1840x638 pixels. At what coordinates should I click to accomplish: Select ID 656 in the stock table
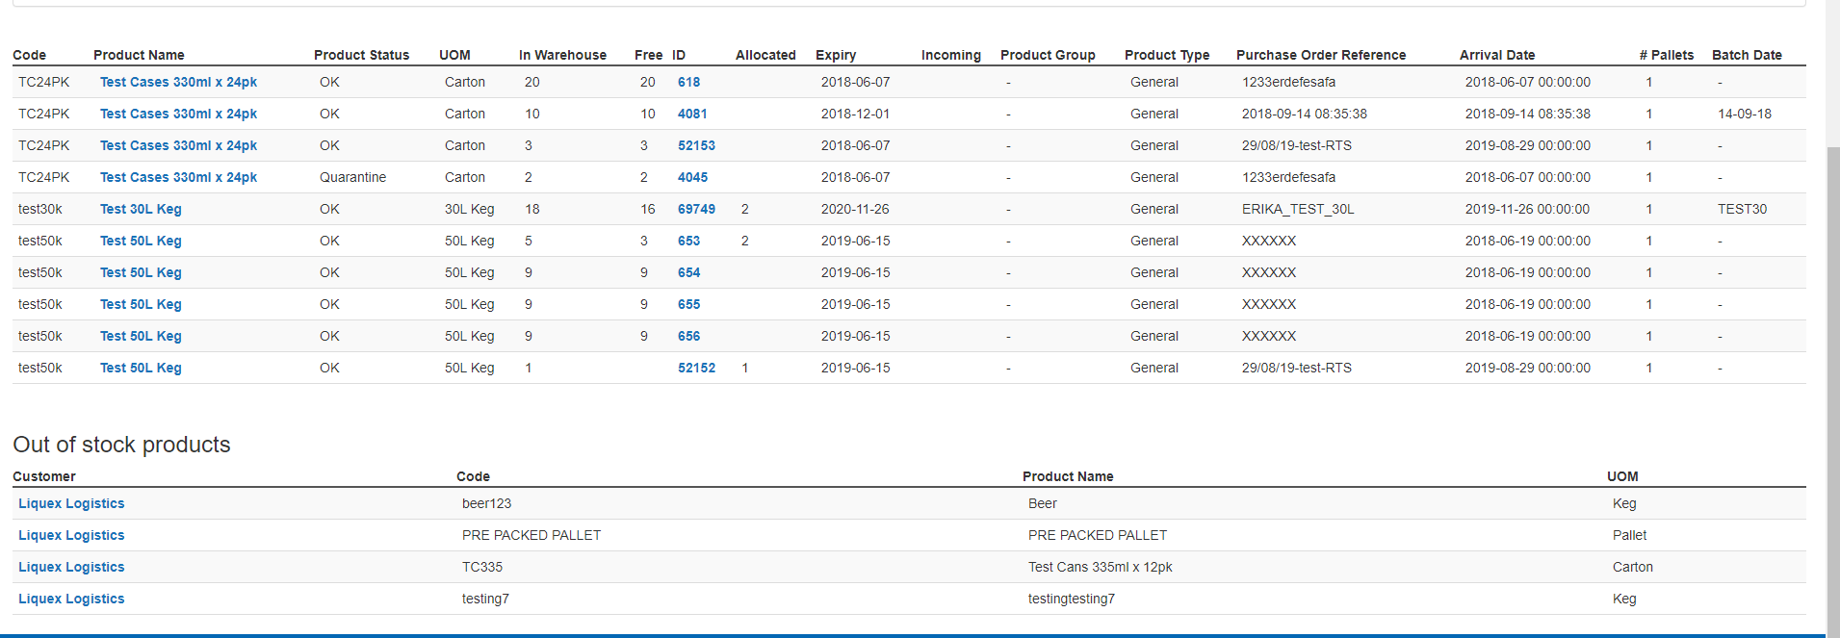coord(688,336)
